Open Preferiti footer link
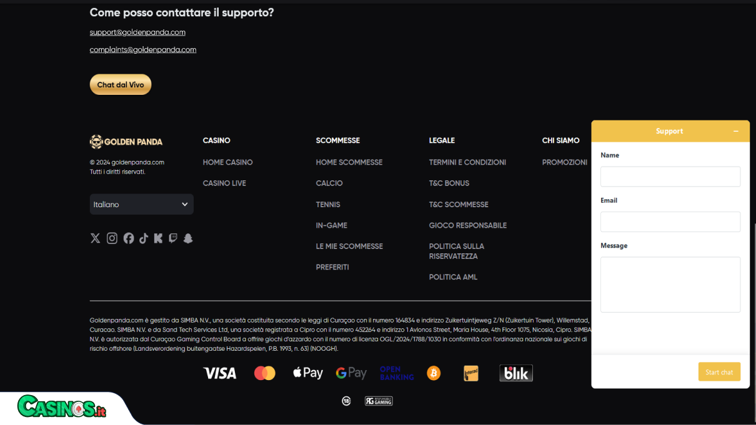The width and height of the screenshot is (756, 425). 332,267
